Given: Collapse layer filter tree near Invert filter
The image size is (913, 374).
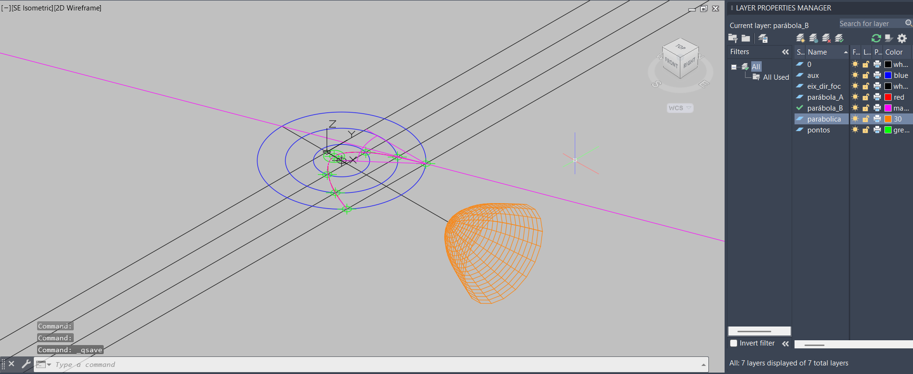Looking at the screenshot, I should click(785, 344).
